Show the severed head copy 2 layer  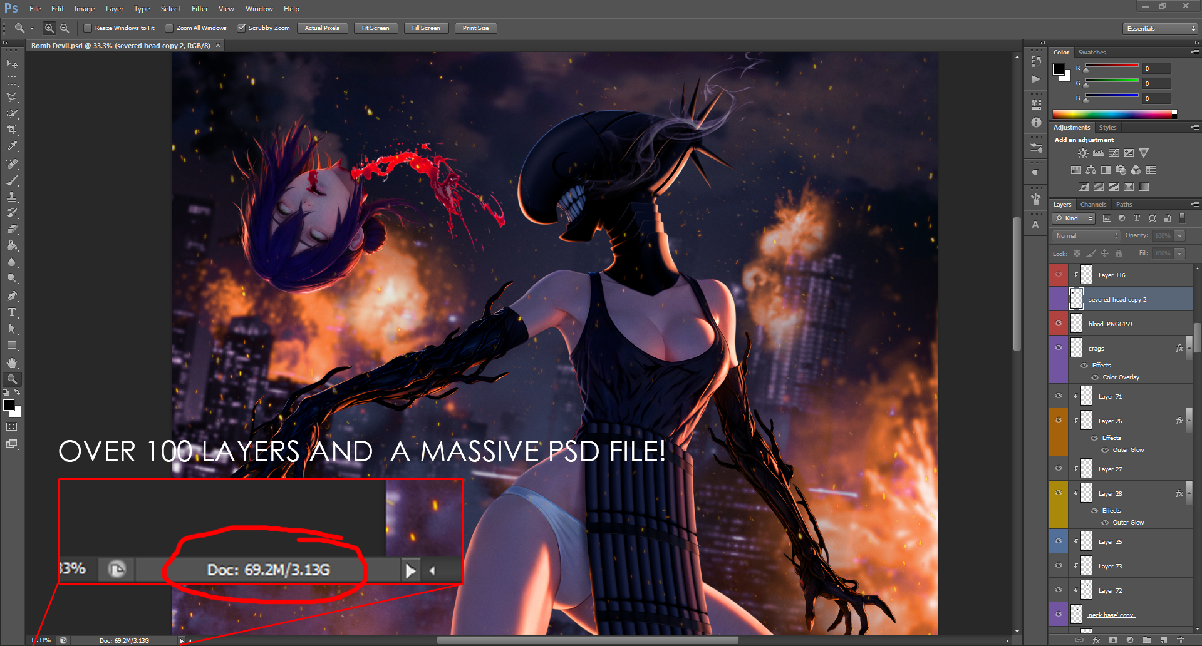coord(1059,299)
